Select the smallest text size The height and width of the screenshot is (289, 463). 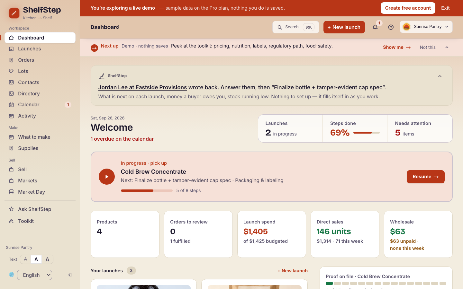[25, 259]
